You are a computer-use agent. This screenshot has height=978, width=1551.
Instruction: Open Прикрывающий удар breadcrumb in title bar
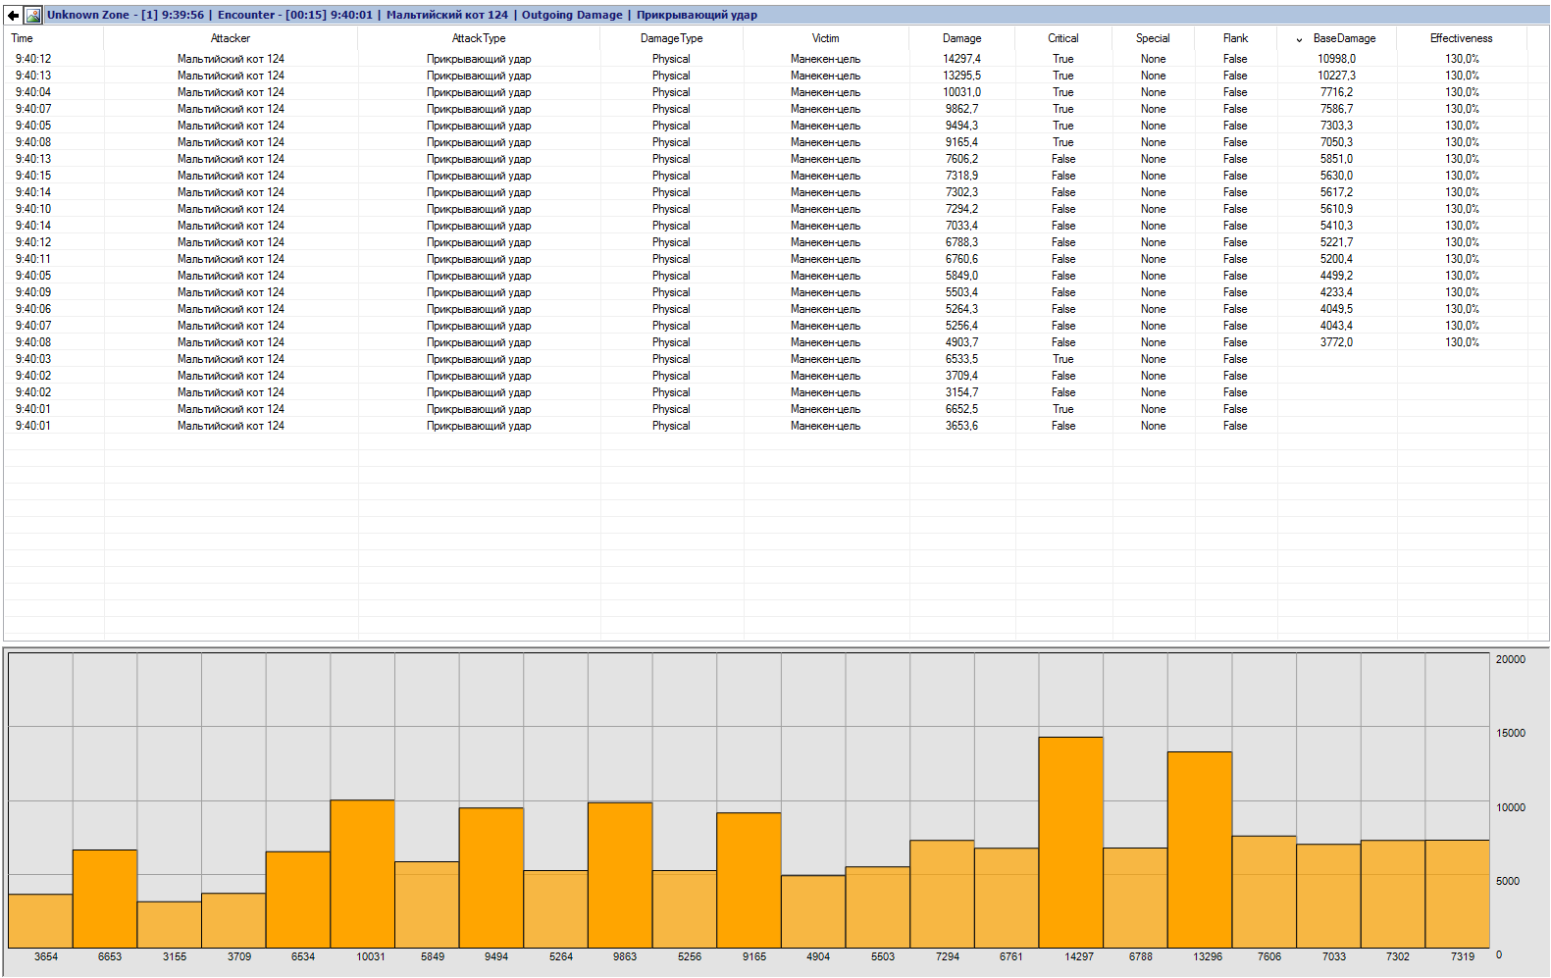click(697, 15)
